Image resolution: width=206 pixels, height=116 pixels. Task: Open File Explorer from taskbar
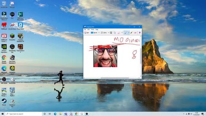pyautogui.click(x=61, y=114)
